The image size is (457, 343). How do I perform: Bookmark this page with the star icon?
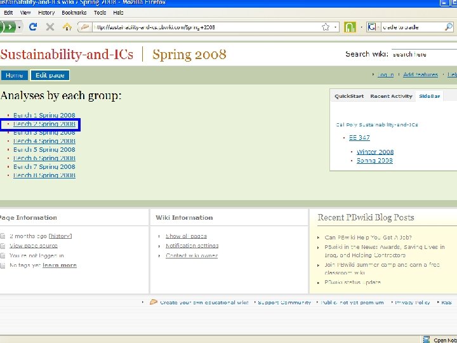(326, 27)
